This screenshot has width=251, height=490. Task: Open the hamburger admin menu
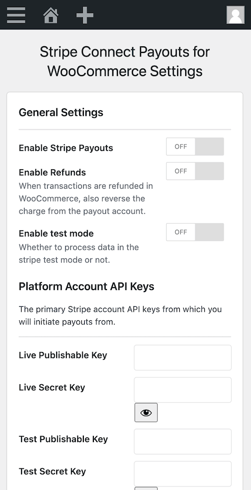click(x=16, y=15)
